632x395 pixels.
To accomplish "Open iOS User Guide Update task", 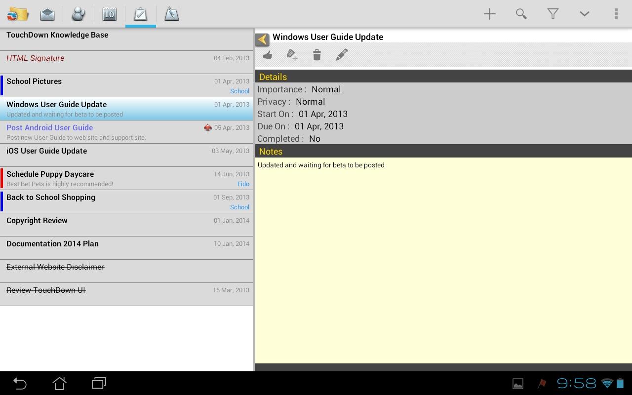I will (126, 155).
